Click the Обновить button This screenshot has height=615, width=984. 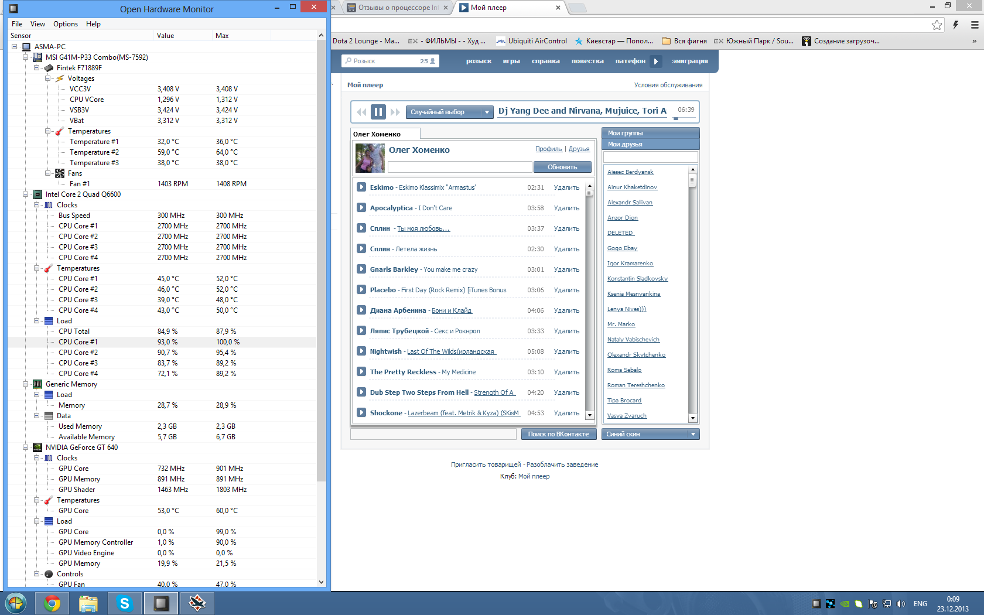(x=562, y=167)
